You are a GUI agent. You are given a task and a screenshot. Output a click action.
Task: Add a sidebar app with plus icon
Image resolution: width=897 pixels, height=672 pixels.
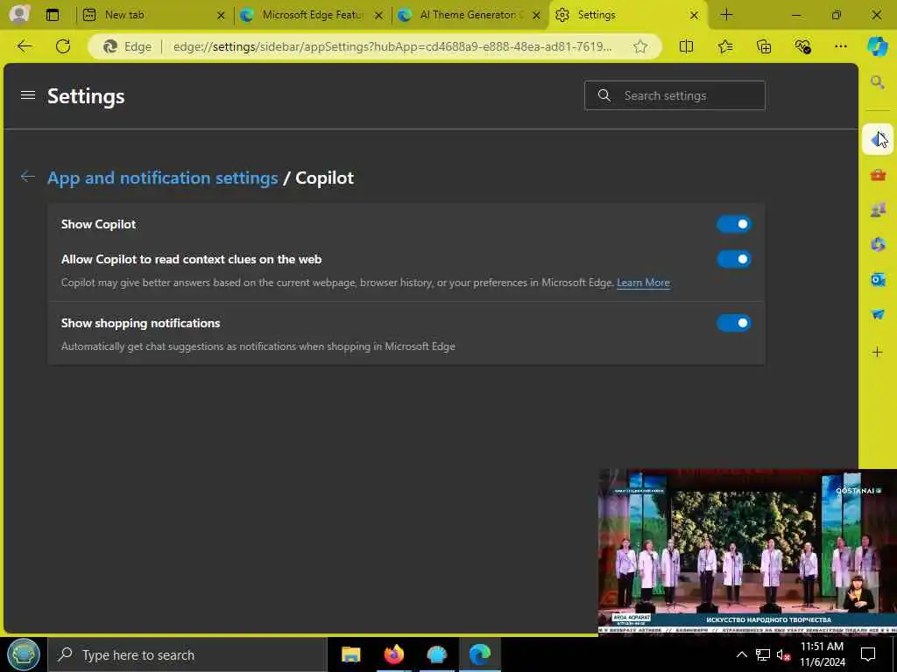[x=878, y=352]
